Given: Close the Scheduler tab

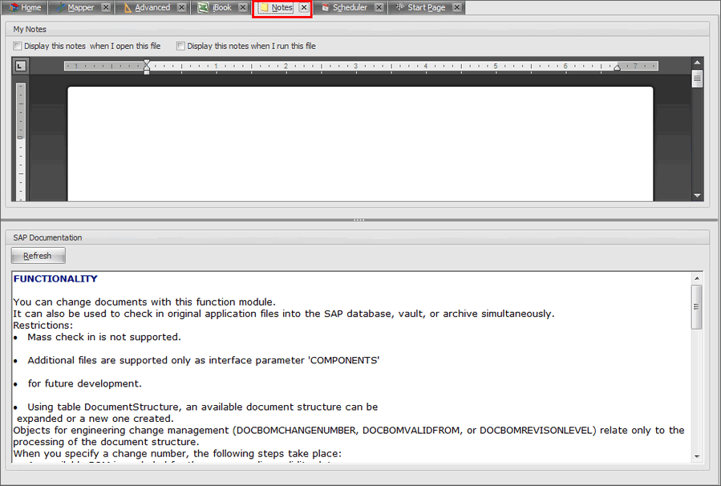Looking at the screenshot, I should pyautogui.click(x=379, y=6).
